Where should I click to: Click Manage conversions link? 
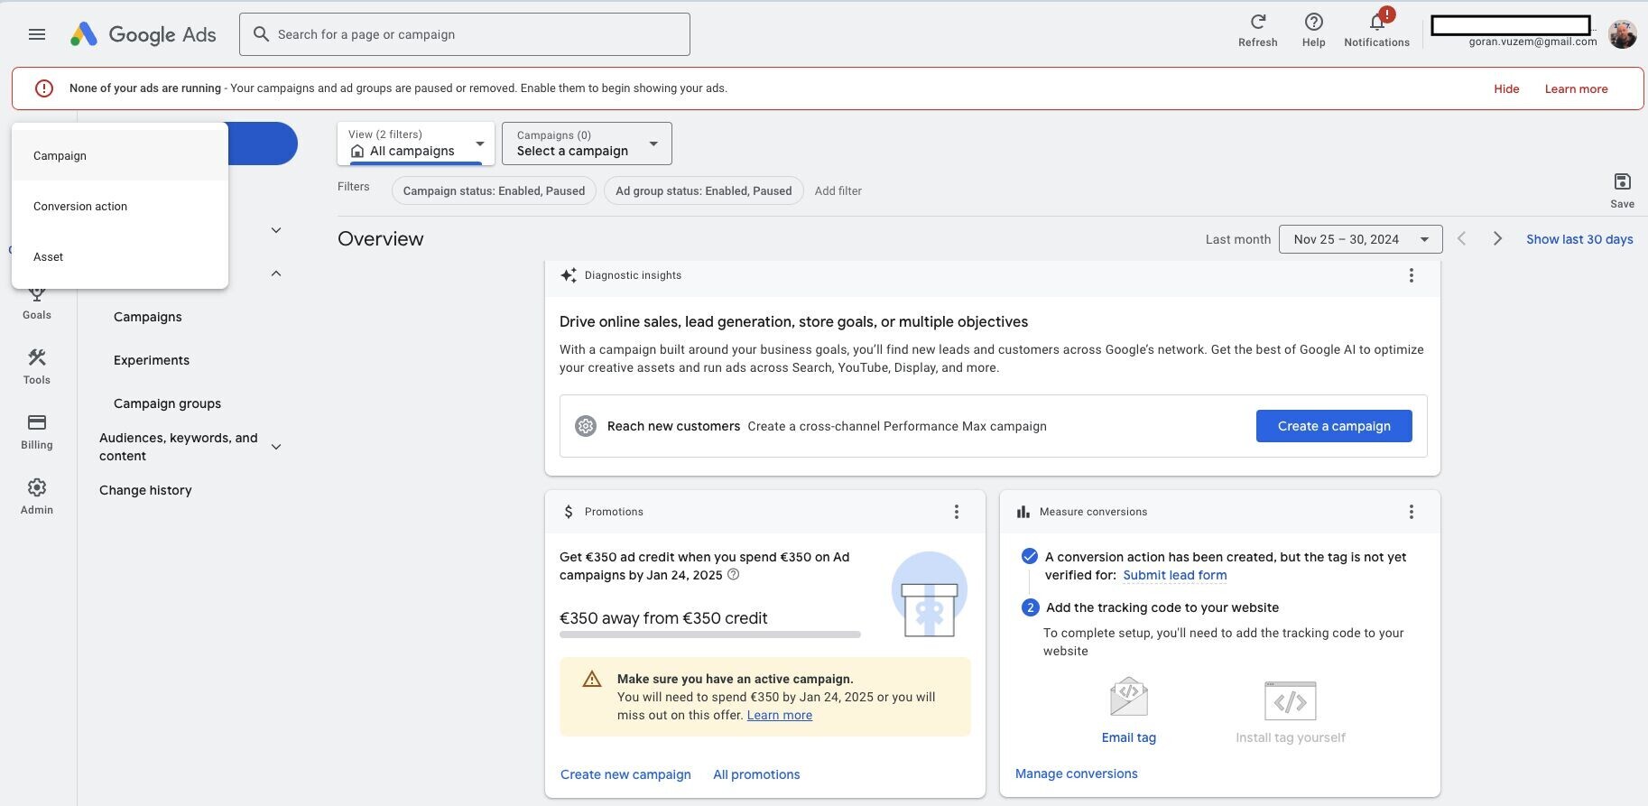(x=1076, y=774)
